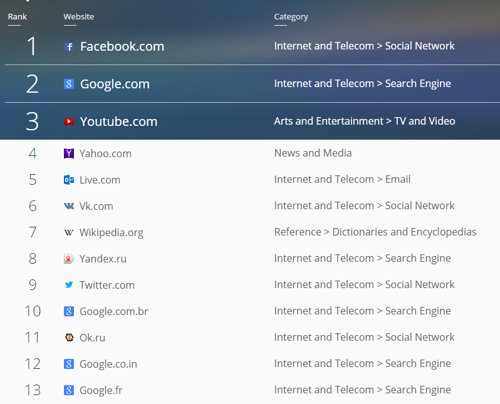Screen dimensions: 500x404
Task: Click Ok.ru's Social Network category
Action: coord(365,337)
